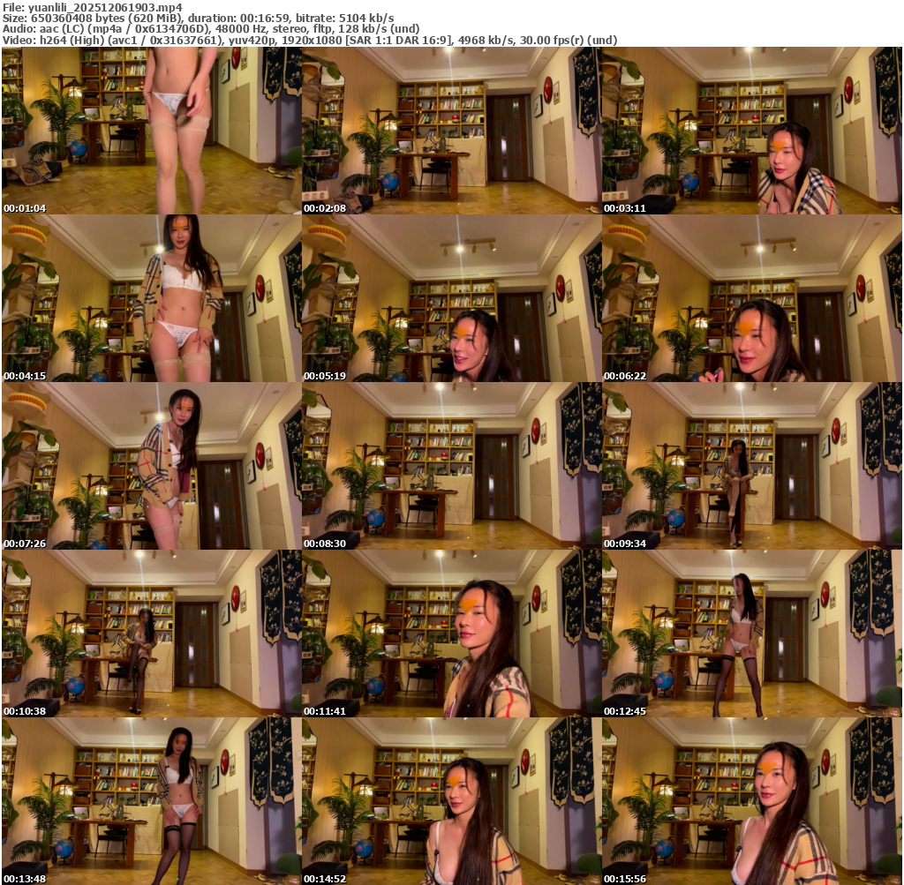This screenshot has width=904, height=885.
Task: Click the thumbnail timestamped 00:01:04
Action: pos(151,131)
